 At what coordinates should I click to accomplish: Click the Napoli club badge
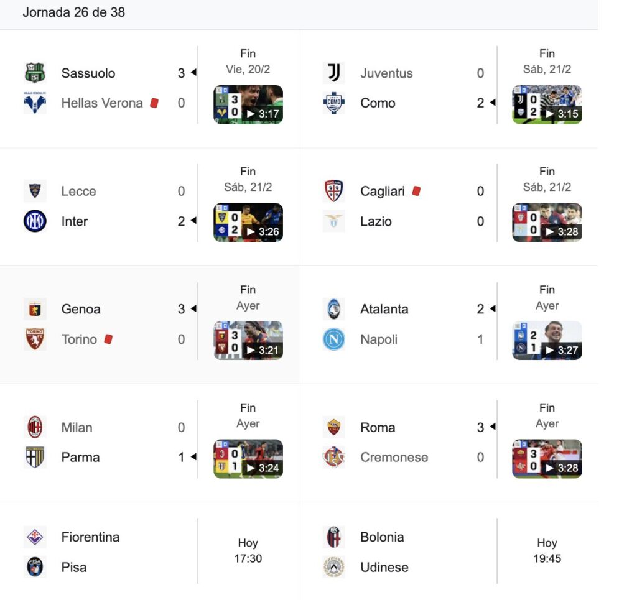334,339
